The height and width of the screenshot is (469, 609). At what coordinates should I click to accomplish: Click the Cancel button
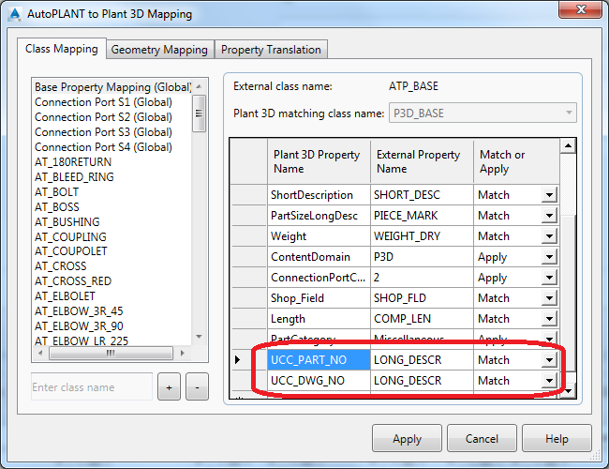pyautogui.click(x=482, y=438)
